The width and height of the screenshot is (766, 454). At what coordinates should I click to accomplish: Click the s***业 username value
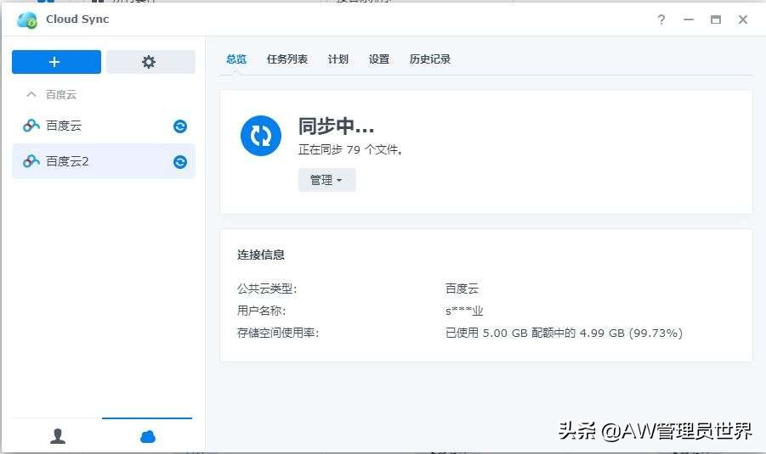[x=464, y=311]
